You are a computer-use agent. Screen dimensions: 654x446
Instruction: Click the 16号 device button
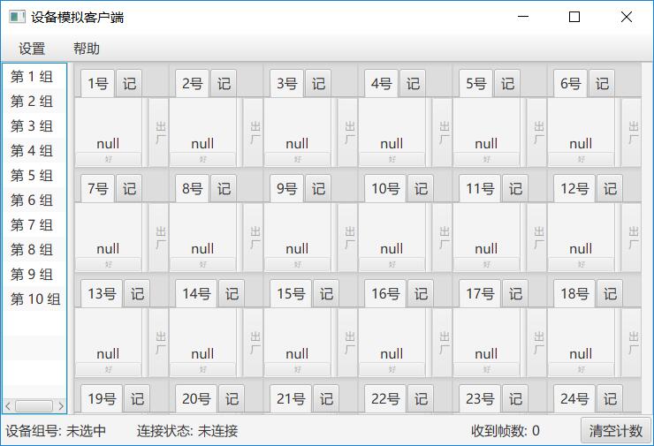pyautogui.click(x=385, y=293)
